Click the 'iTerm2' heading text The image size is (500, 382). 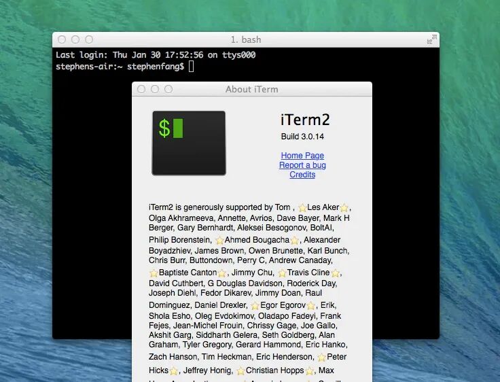click(x=305, y=120)
